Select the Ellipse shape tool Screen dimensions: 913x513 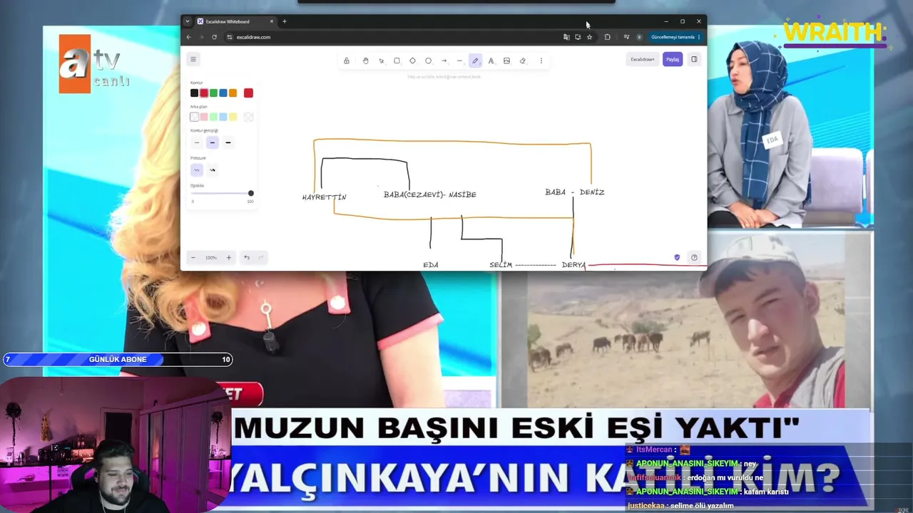(x=428, y=61)
